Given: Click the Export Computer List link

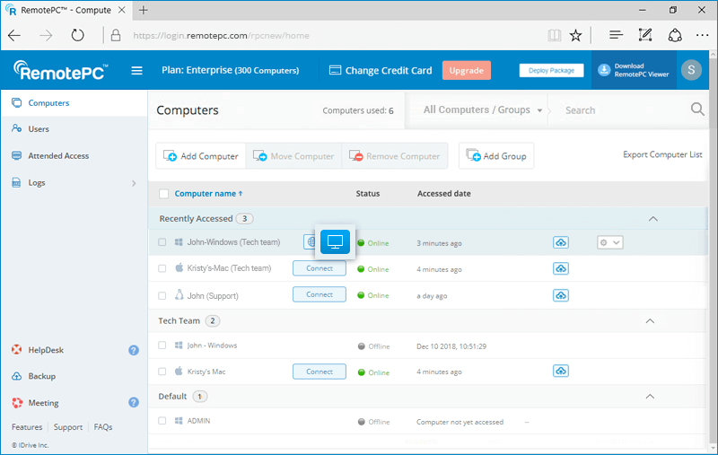Looking at the screenshot, I should 662,154.
